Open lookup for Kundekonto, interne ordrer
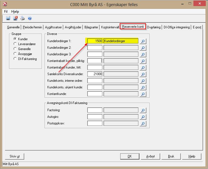Screen dimensions: 208x169 [143, 81]
